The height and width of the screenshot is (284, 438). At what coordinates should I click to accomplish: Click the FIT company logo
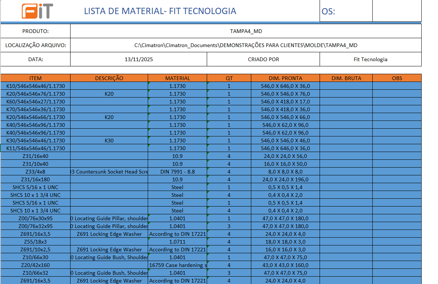(x=37, y=11)
